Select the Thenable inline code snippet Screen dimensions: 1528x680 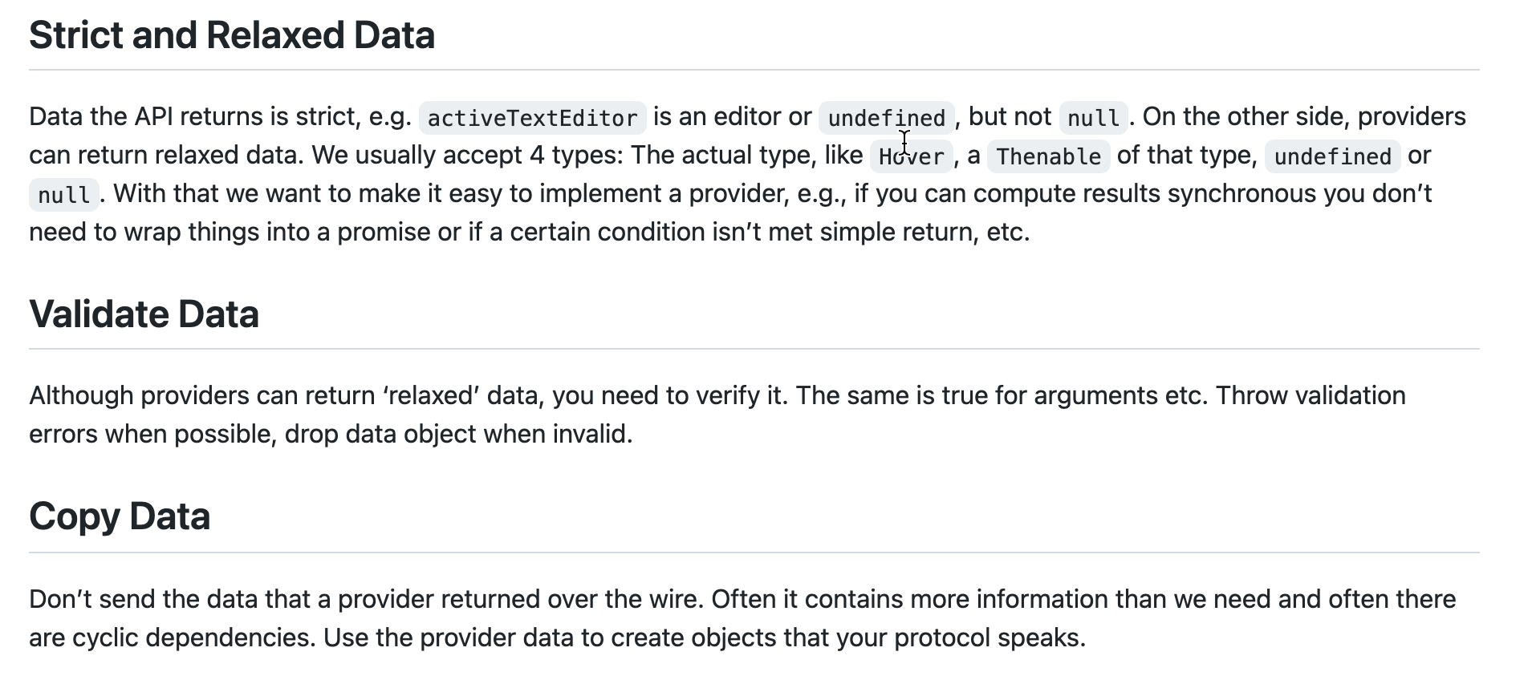pos(1048,156)
